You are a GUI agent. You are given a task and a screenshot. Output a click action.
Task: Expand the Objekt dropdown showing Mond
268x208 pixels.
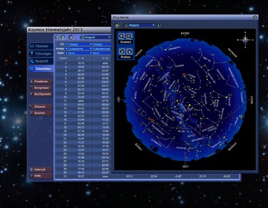coord(102,53)
